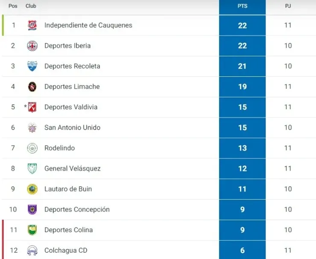Screen dimensions: 316x259
Task: Click the Independiente de Cauquenes club crest
Action: tap(32, 25)
